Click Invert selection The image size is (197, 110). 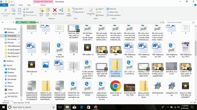pos(114,15)
